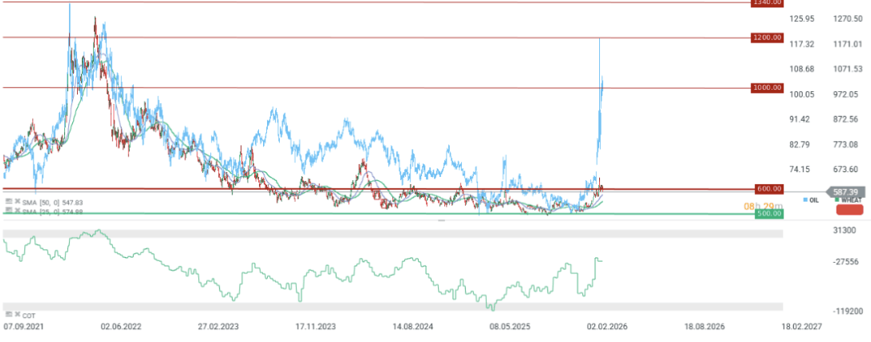This screenshot has width=871, height=342.
Task: Click the green 500.00 support label
Action: point(767,214)
